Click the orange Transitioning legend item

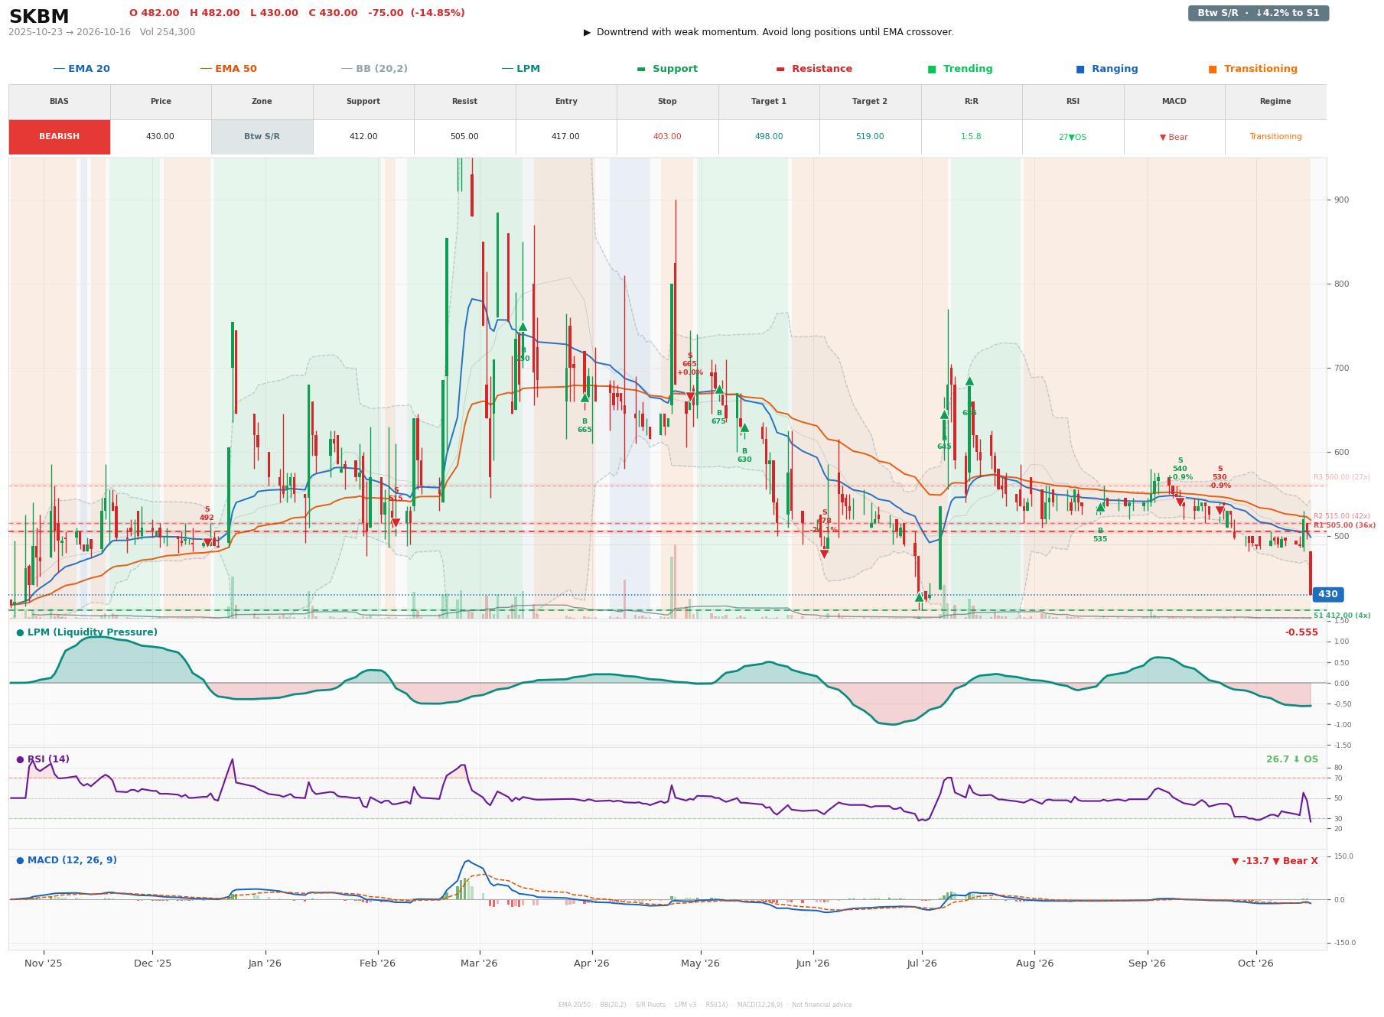coord(1253,69)
